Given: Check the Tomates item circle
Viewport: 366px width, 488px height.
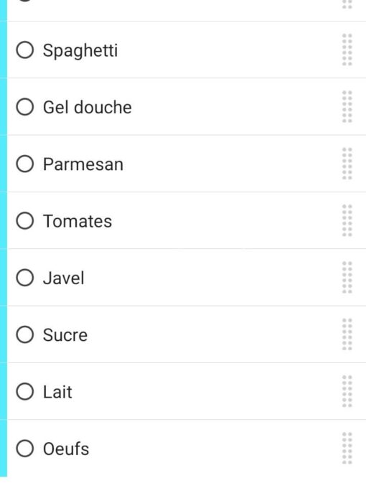Looking at the screenshot, I should pos(25,221).
